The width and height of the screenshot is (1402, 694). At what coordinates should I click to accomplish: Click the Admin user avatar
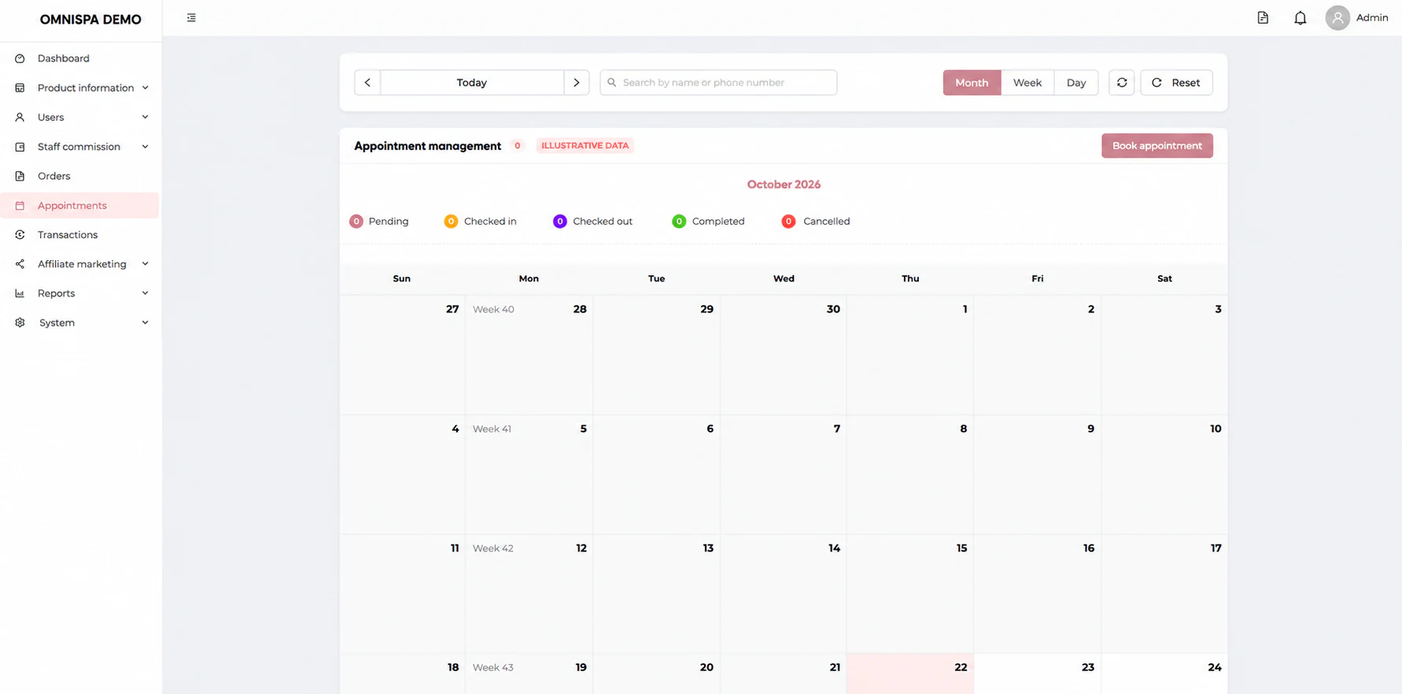point(1337,18)
